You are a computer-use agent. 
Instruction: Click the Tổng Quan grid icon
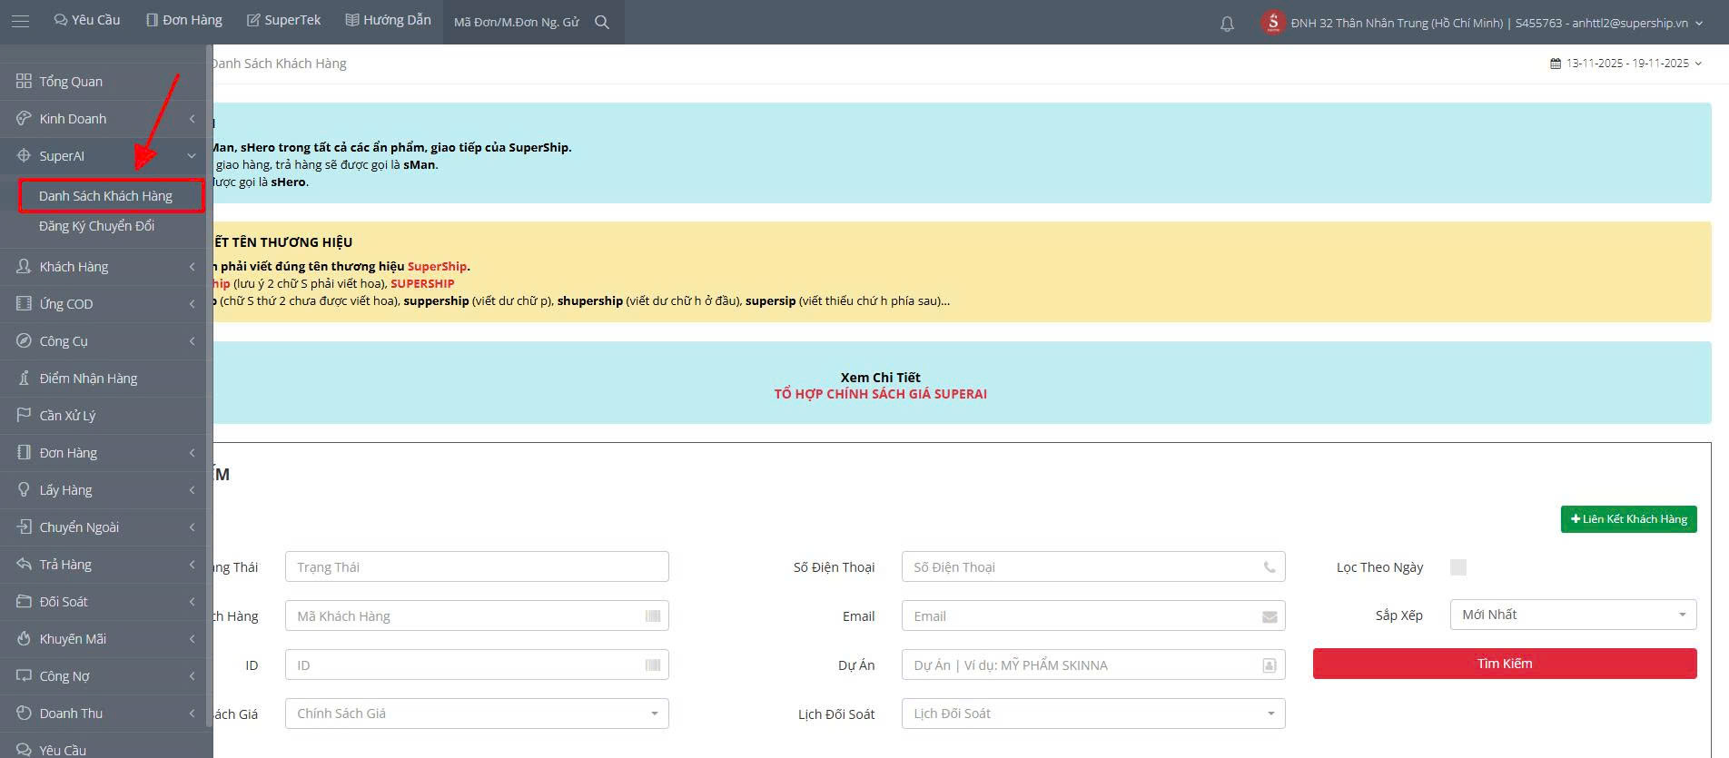click(24, 82)
